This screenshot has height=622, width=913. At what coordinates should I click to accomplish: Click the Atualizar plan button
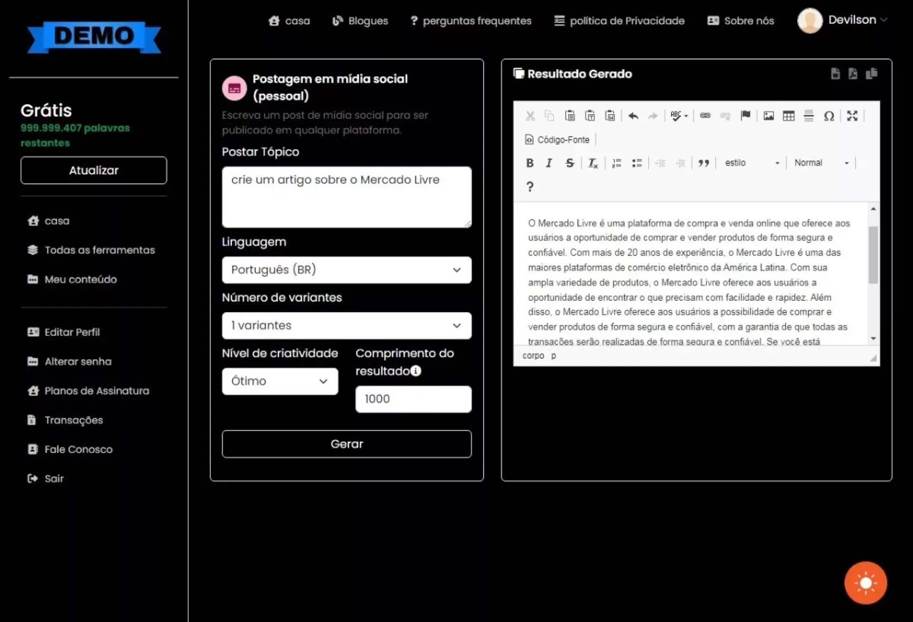point(94,170)
